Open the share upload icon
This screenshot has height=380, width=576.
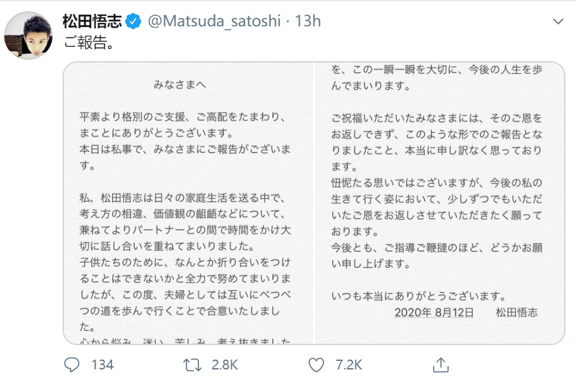point(440,365)
